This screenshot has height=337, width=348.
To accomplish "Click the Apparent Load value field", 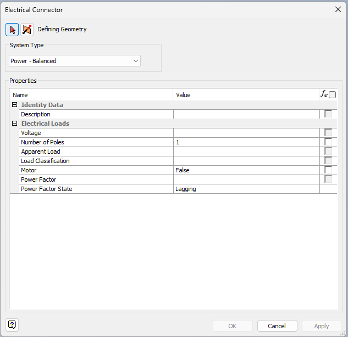I will [246, 151].
